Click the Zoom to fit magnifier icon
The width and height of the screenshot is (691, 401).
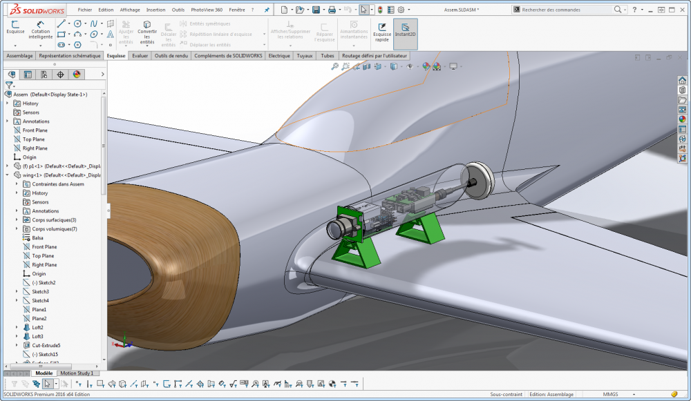click(335, 66)
